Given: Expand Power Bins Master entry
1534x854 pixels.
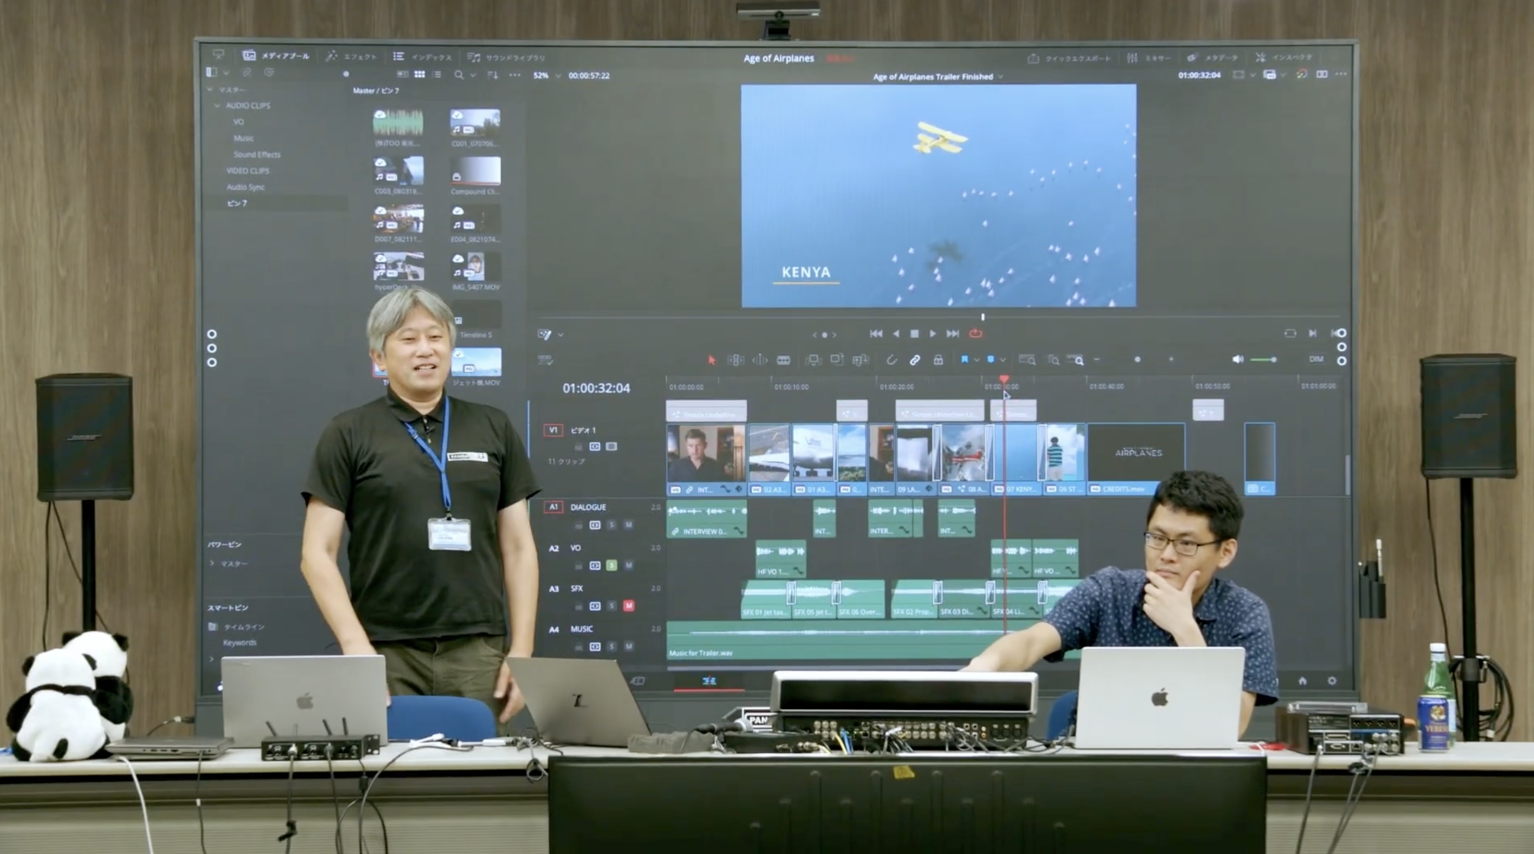Looking at the screenshot, I should point(212,564).
